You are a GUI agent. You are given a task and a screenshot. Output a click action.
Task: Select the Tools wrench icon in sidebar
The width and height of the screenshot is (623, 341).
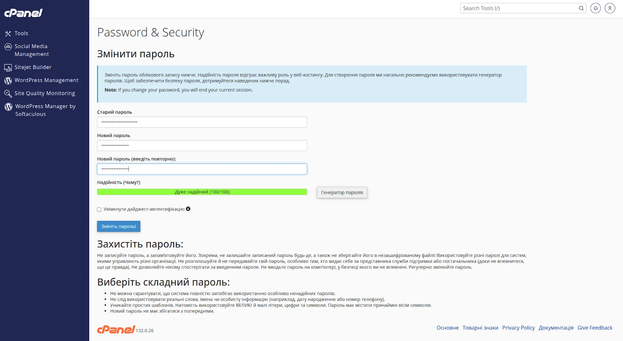tap(8, 33)
